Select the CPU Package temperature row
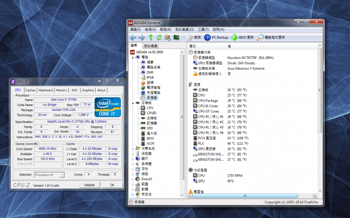Image resolution: width=350 pixels, height=218 pixels. tap(220, 101)
